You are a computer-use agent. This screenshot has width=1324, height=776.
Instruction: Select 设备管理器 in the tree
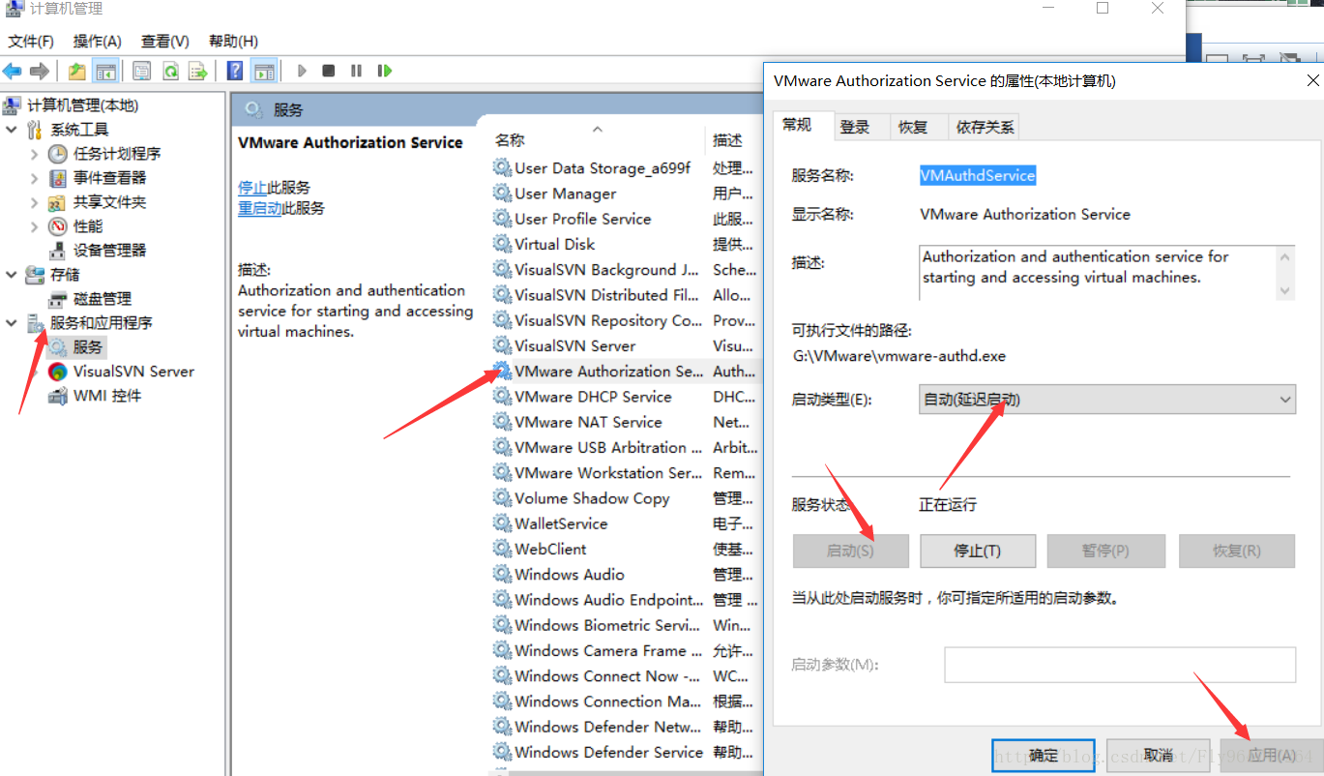tap(109, 250)
